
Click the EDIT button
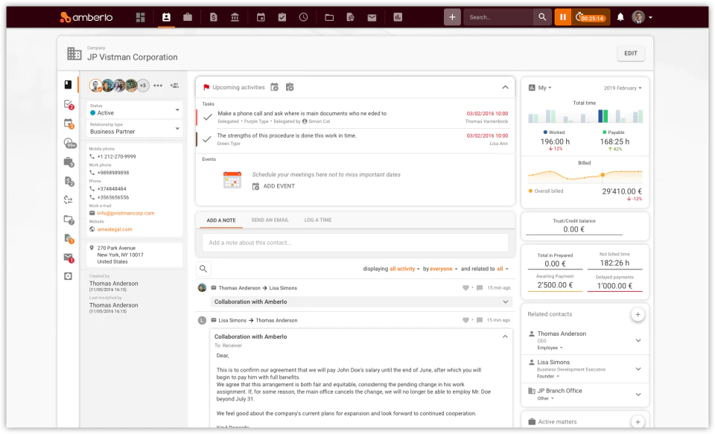pos(631,54)
